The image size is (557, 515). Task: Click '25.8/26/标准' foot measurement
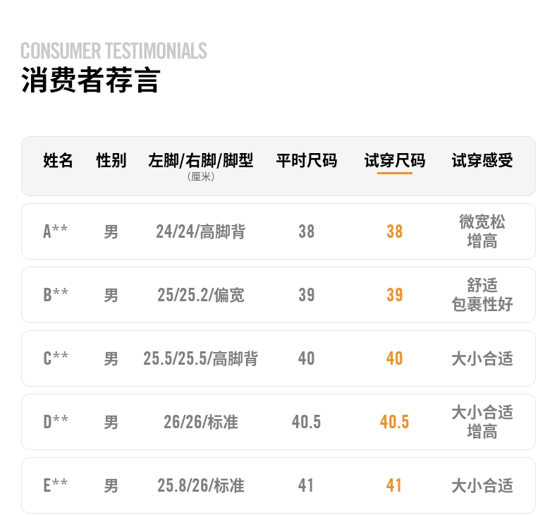[x=201, y=485]
